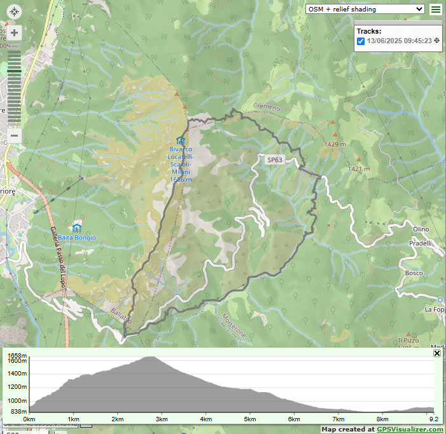Click the 5km mark on profile axis
The image size is (446, 434).
(250, 419)
